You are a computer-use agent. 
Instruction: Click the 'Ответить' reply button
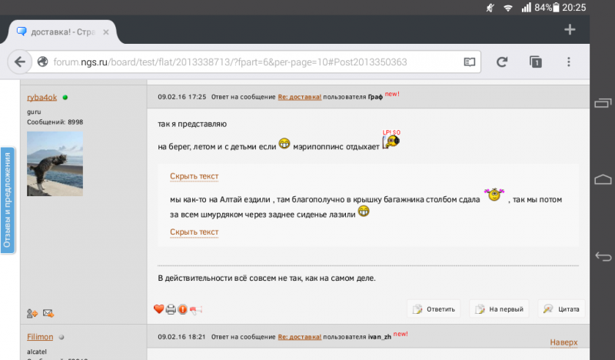434,309
